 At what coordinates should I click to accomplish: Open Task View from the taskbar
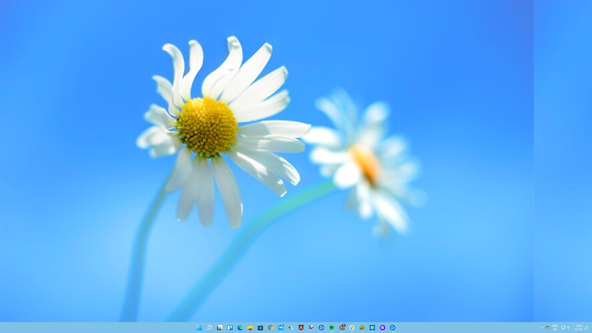pos(220,328)
